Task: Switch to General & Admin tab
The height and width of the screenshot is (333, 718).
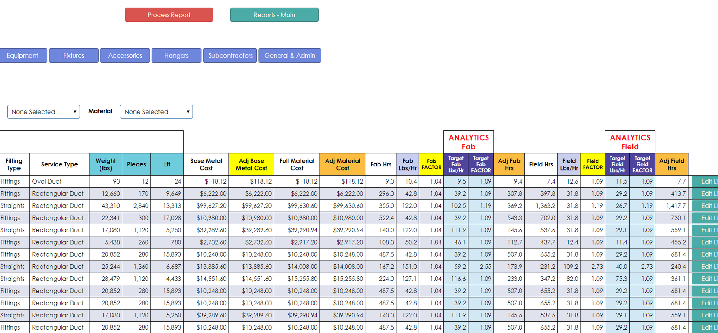Action: [290, 56]
